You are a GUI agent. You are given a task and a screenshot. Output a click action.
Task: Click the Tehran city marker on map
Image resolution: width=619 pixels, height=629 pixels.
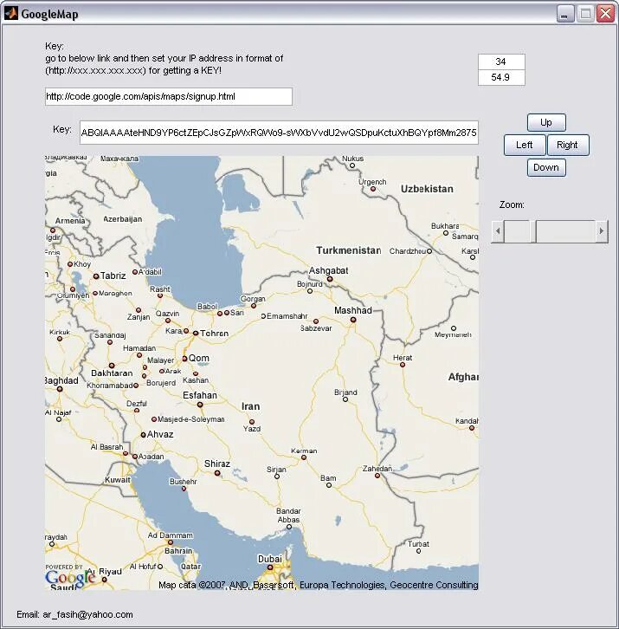[x=196, y=334]
